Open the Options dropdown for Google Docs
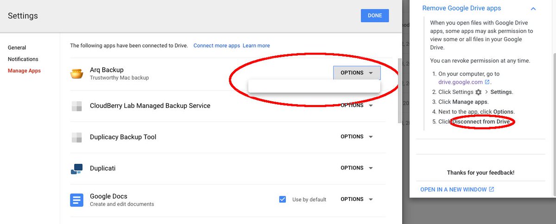This screenshot has height=224, width=556. coord(357,199)
